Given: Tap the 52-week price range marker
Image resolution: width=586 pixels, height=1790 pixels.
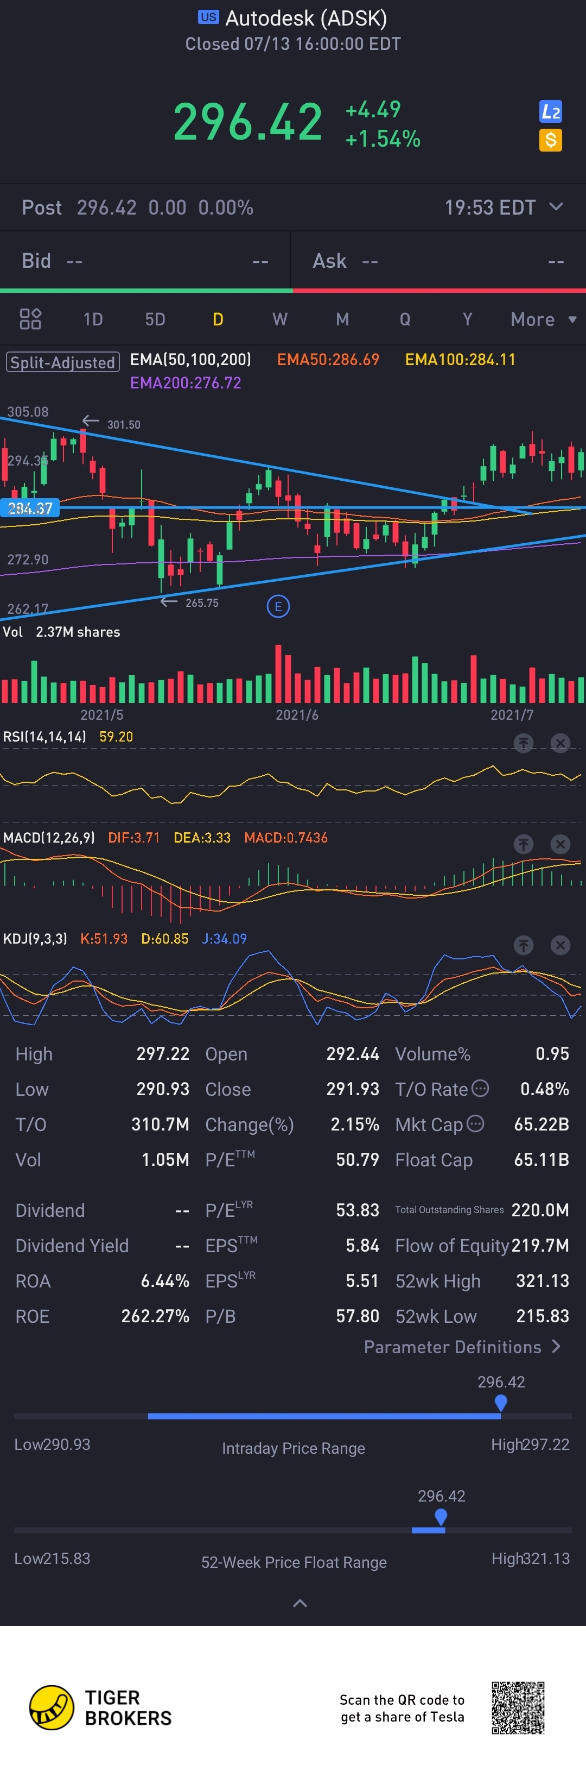Looking at the screenshot, I should coord(441,1518).
